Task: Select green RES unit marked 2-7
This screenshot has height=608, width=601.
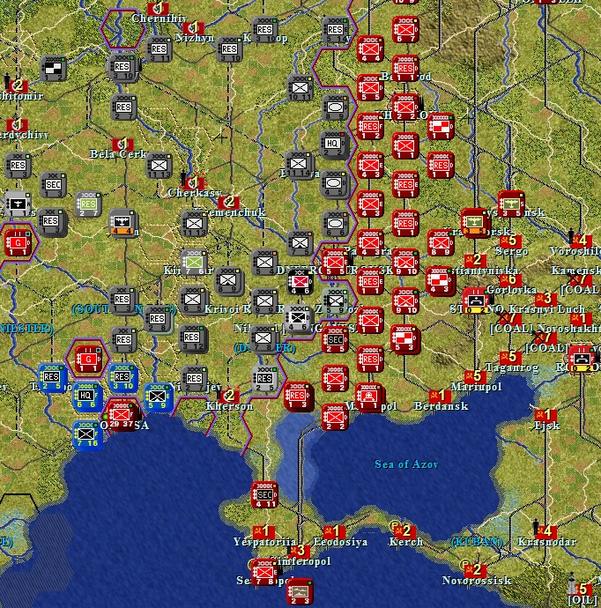Action: click(88, 205)
